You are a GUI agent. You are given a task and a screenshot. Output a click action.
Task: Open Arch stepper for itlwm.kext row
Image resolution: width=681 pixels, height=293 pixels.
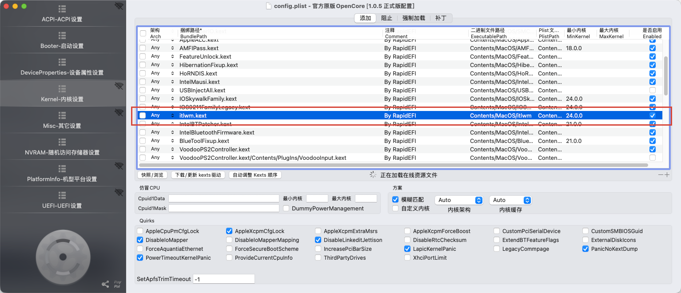[x=173, y=115]
